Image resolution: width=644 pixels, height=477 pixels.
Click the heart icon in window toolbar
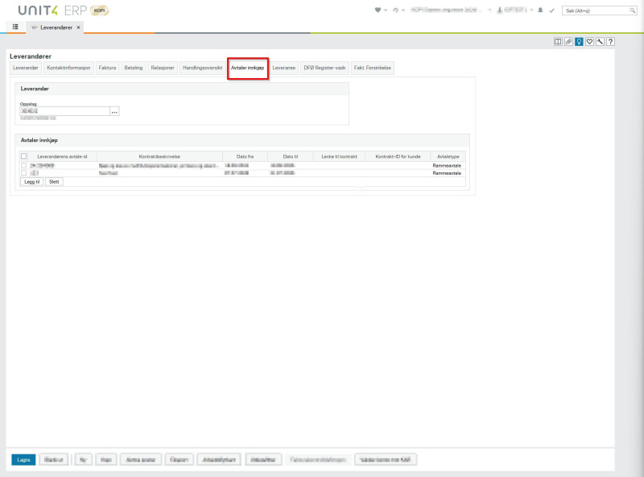point(590,42)
